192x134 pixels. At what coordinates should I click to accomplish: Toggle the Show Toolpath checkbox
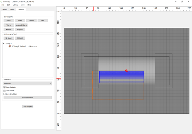(x=4, y=87)
